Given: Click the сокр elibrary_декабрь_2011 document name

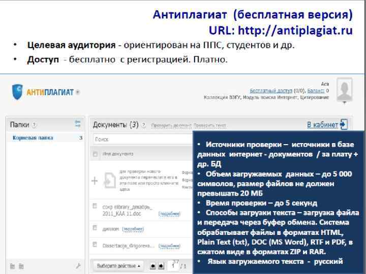Looking at the screenshot, I should [127, 210].
